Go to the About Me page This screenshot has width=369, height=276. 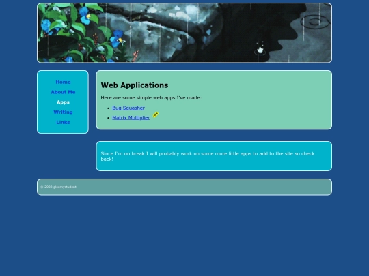click(63, 92)
